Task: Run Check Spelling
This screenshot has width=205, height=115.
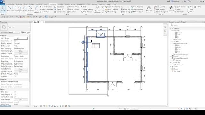Action: pyautogui.click(x=87, y=9)
